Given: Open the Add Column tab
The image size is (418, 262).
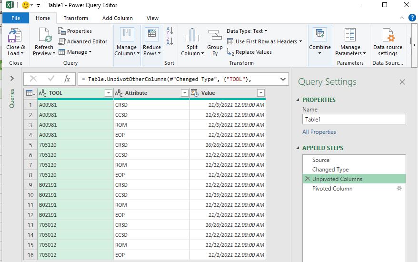Looking at the screenshot, I should point(118,18).
